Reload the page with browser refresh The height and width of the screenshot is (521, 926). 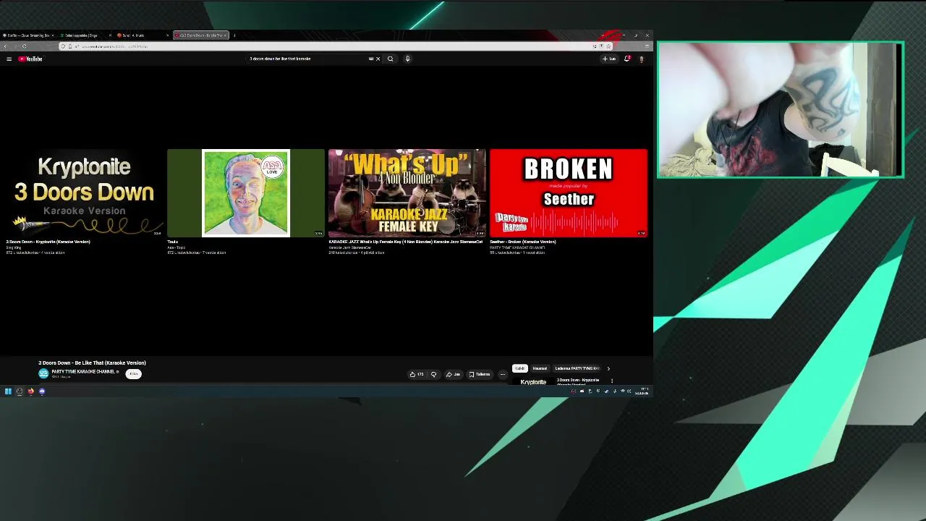(24, 46)
